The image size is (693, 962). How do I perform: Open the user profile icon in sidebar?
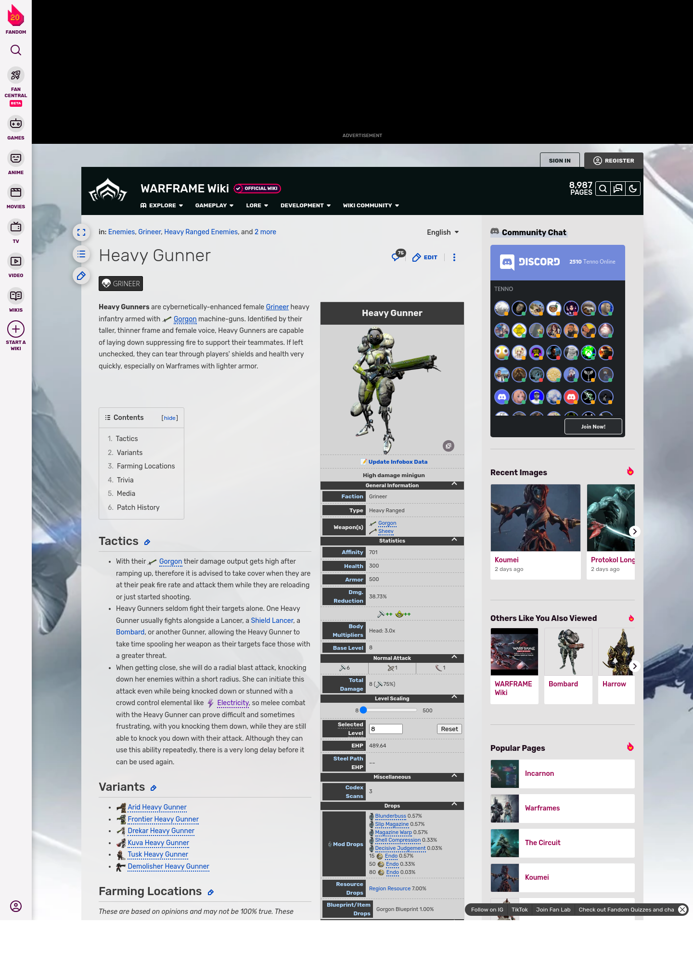(15, 906)
